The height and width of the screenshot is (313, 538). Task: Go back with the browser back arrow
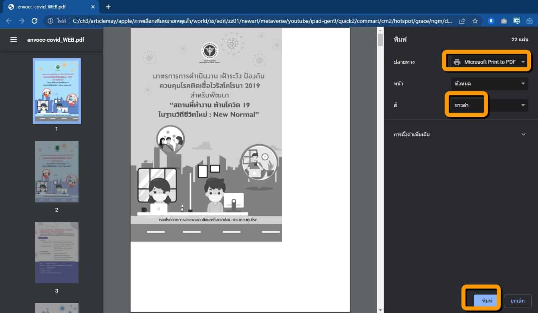coord(9,21)
